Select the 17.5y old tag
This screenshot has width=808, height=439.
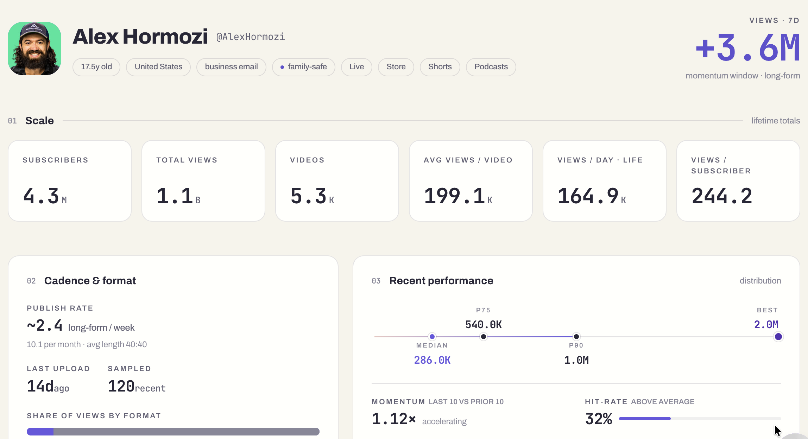pos(96,67)
